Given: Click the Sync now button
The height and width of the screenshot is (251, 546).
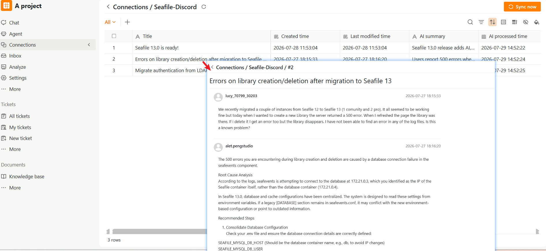Looking at the screenshot, I should tap(522, 7).
